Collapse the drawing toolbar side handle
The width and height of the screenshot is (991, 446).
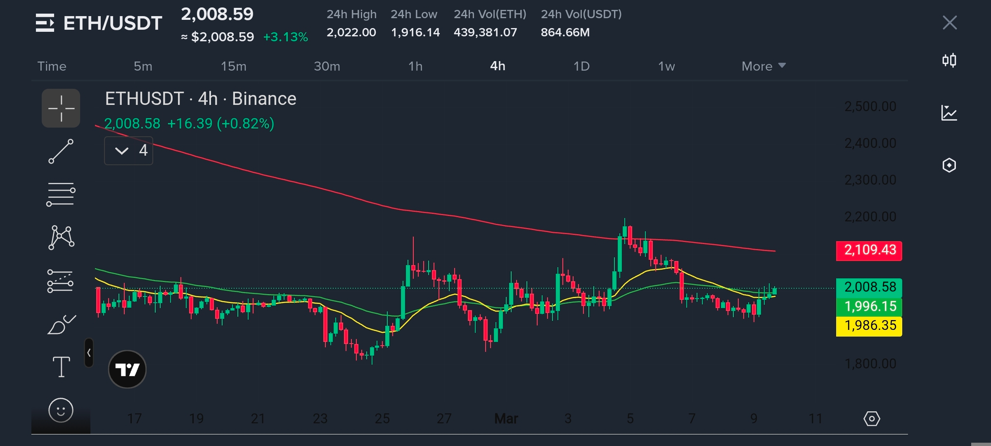click(89, 353)
